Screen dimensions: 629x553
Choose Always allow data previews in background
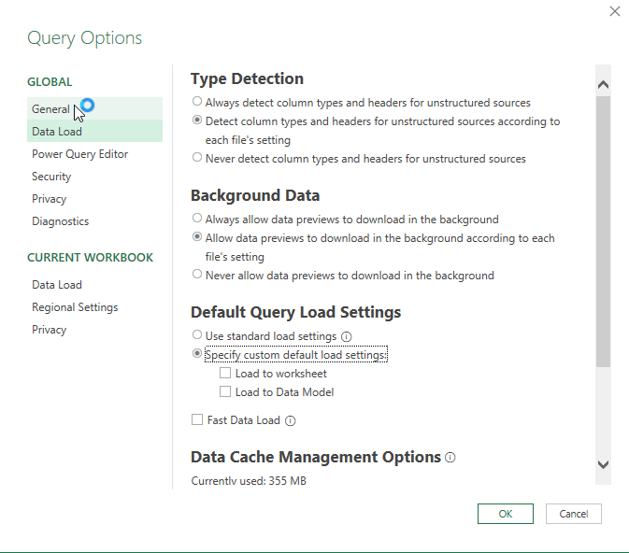point(197,218)
